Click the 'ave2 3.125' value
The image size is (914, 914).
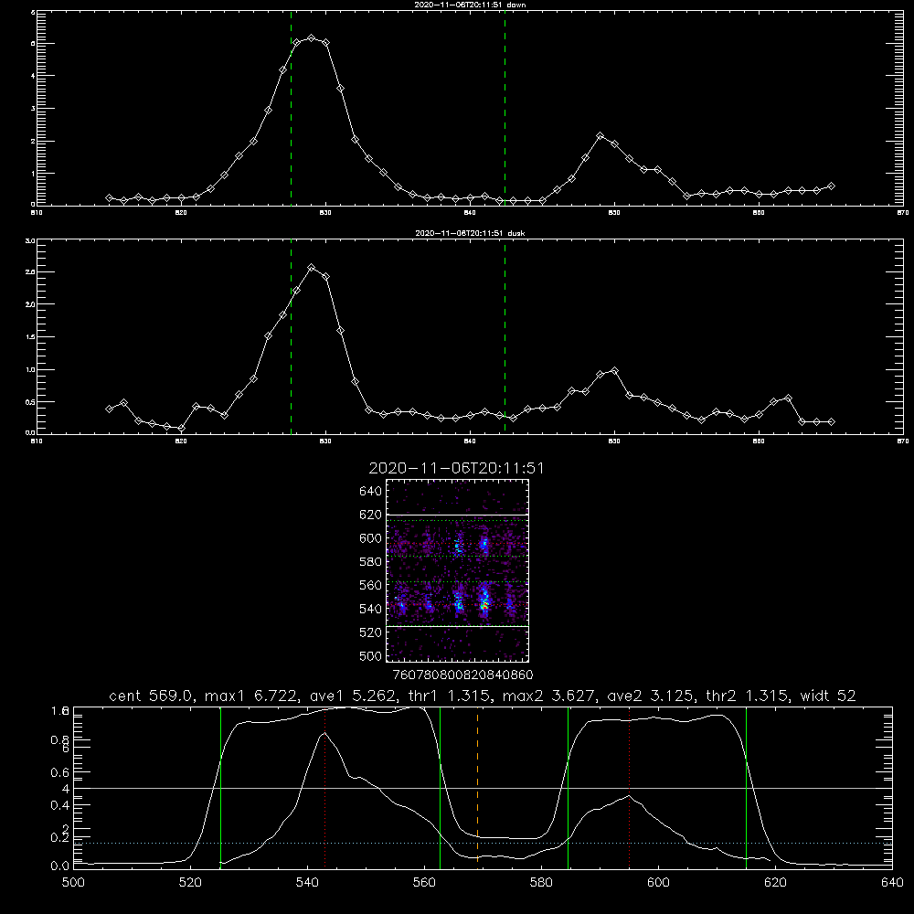click(651, 696)
